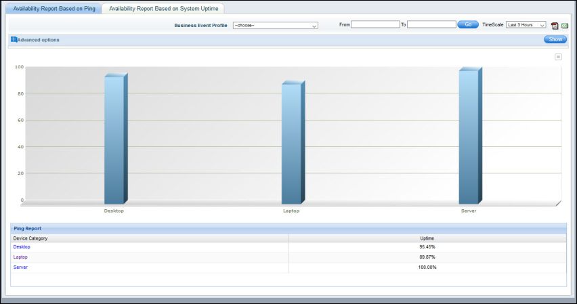Open the Business Event Profile dropdown

(x=275, y=26)
